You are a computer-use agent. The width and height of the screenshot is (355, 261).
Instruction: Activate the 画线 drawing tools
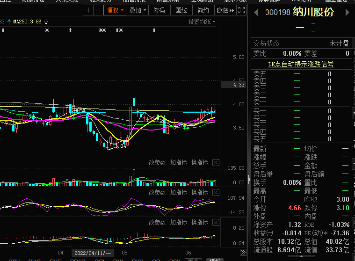181,10
